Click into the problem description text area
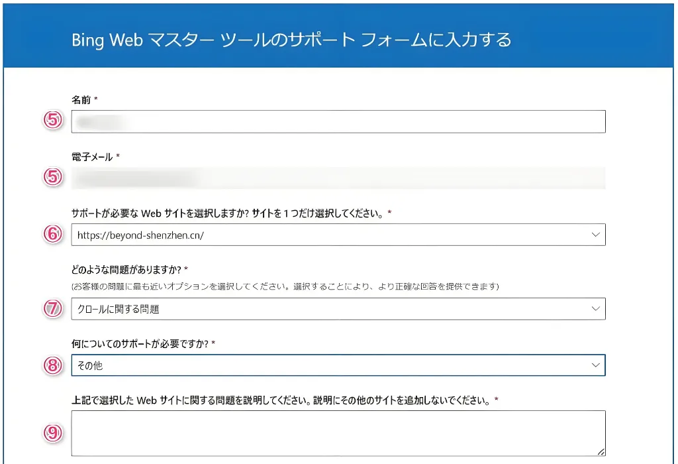The width and height of the screenshot is (678, 464). pyautogui.click(x=338, y=433)
